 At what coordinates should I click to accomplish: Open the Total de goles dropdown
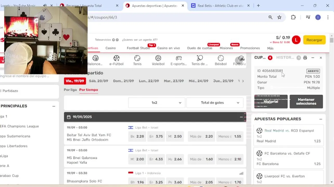215,103
